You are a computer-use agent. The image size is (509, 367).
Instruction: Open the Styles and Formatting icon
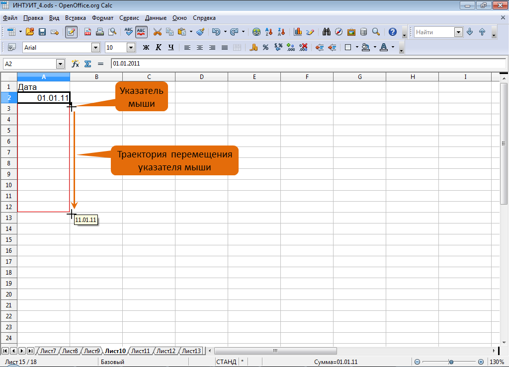coord(11,47)
